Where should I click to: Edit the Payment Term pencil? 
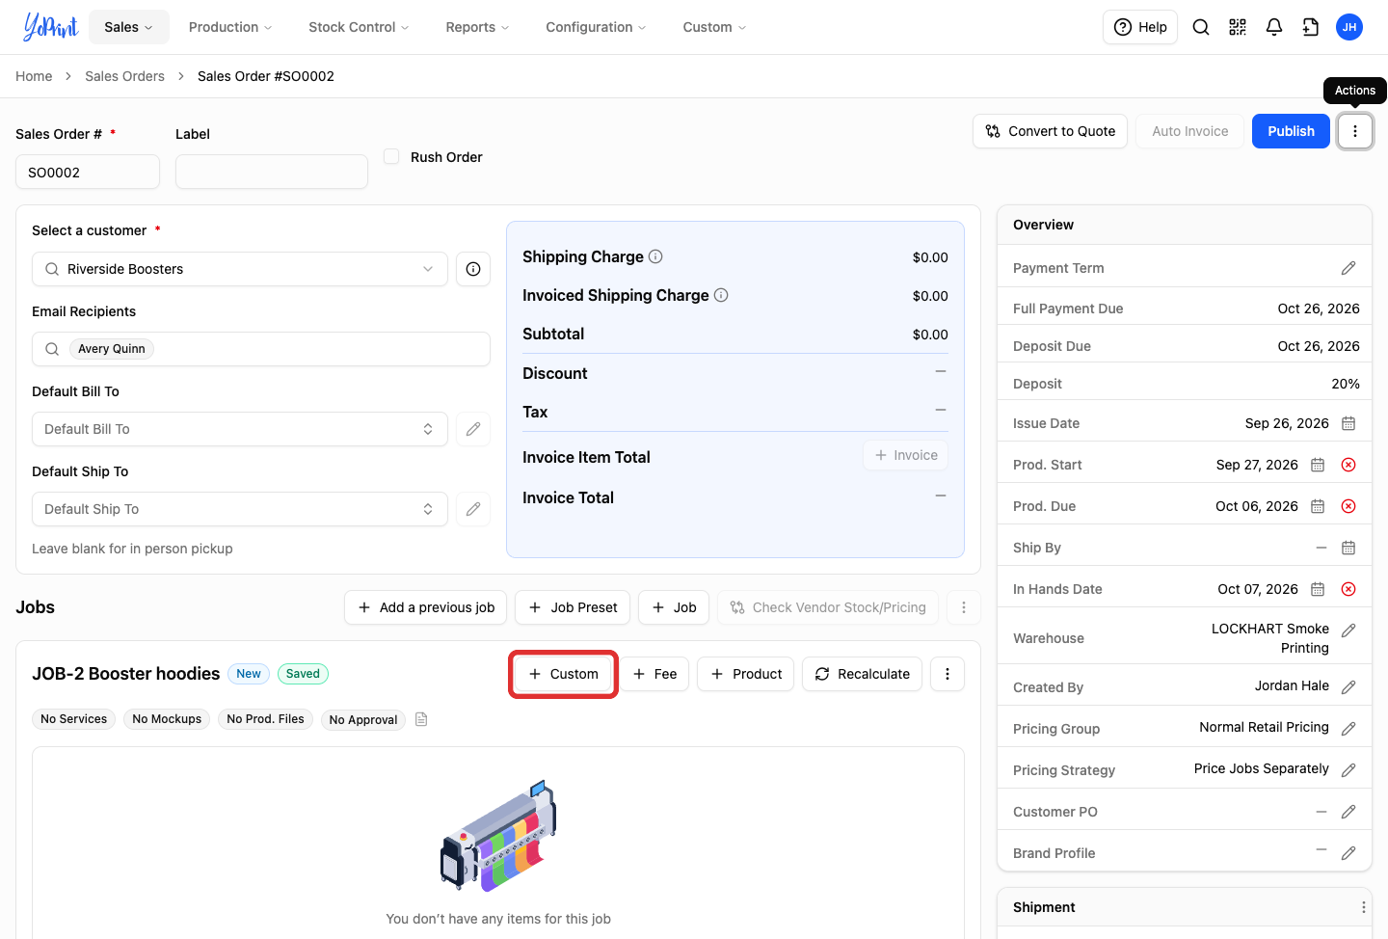pos(1348,268)
